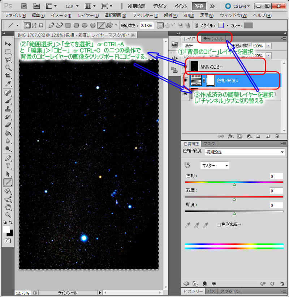The height and width of the screenshot is (297, 289).
Task: Enable Fill Pixels mode in options bar
Action: pos(41,25)
